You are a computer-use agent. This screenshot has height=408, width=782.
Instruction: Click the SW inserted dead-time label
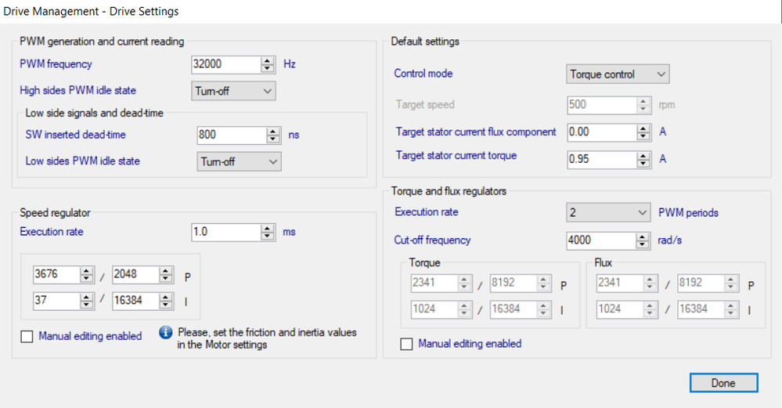point(75,135)
